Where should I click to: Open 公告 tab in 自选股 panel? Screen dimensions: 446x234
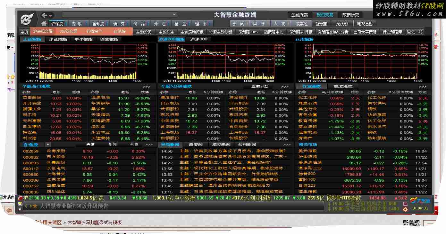pyautogui.click(x=134, y=144)
